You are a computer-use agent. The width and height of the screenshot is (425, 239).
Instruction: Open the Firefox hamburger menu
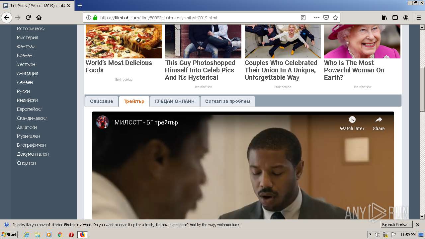click(x=418, y=18)
